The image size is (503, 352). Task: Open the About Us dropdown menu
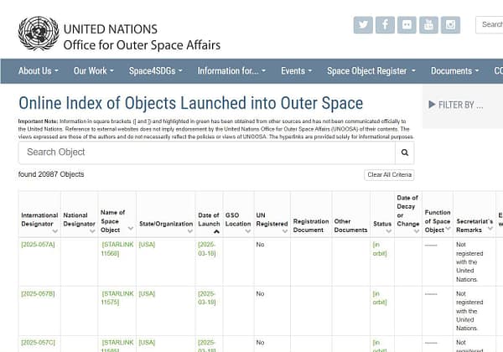click(x=39, y=71)
